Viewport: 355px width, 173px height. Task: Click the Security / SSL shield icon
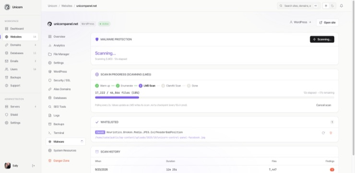(x=50, y=81)
